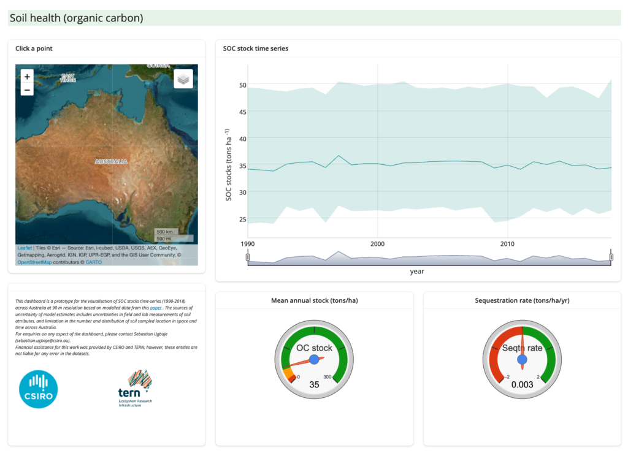The width and height of the screenshot is (628, 453).
Task: Zoom out on the map
Action: pos(27,90)
